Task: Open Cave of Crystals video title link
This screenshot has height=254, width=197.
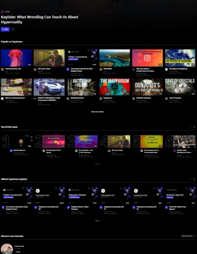Action: tap(175, 98)
